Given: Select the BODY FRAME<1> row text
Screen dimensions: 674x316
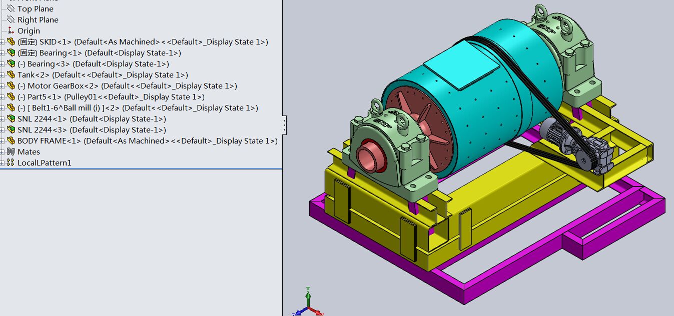Looking at the screenshot, I should [148, 141].
